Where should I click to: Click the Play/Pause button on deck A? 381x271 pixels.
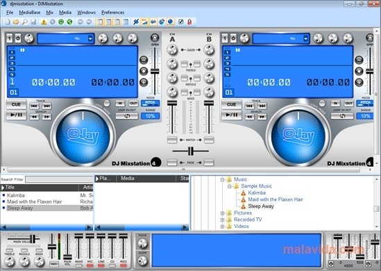point(16,115)
